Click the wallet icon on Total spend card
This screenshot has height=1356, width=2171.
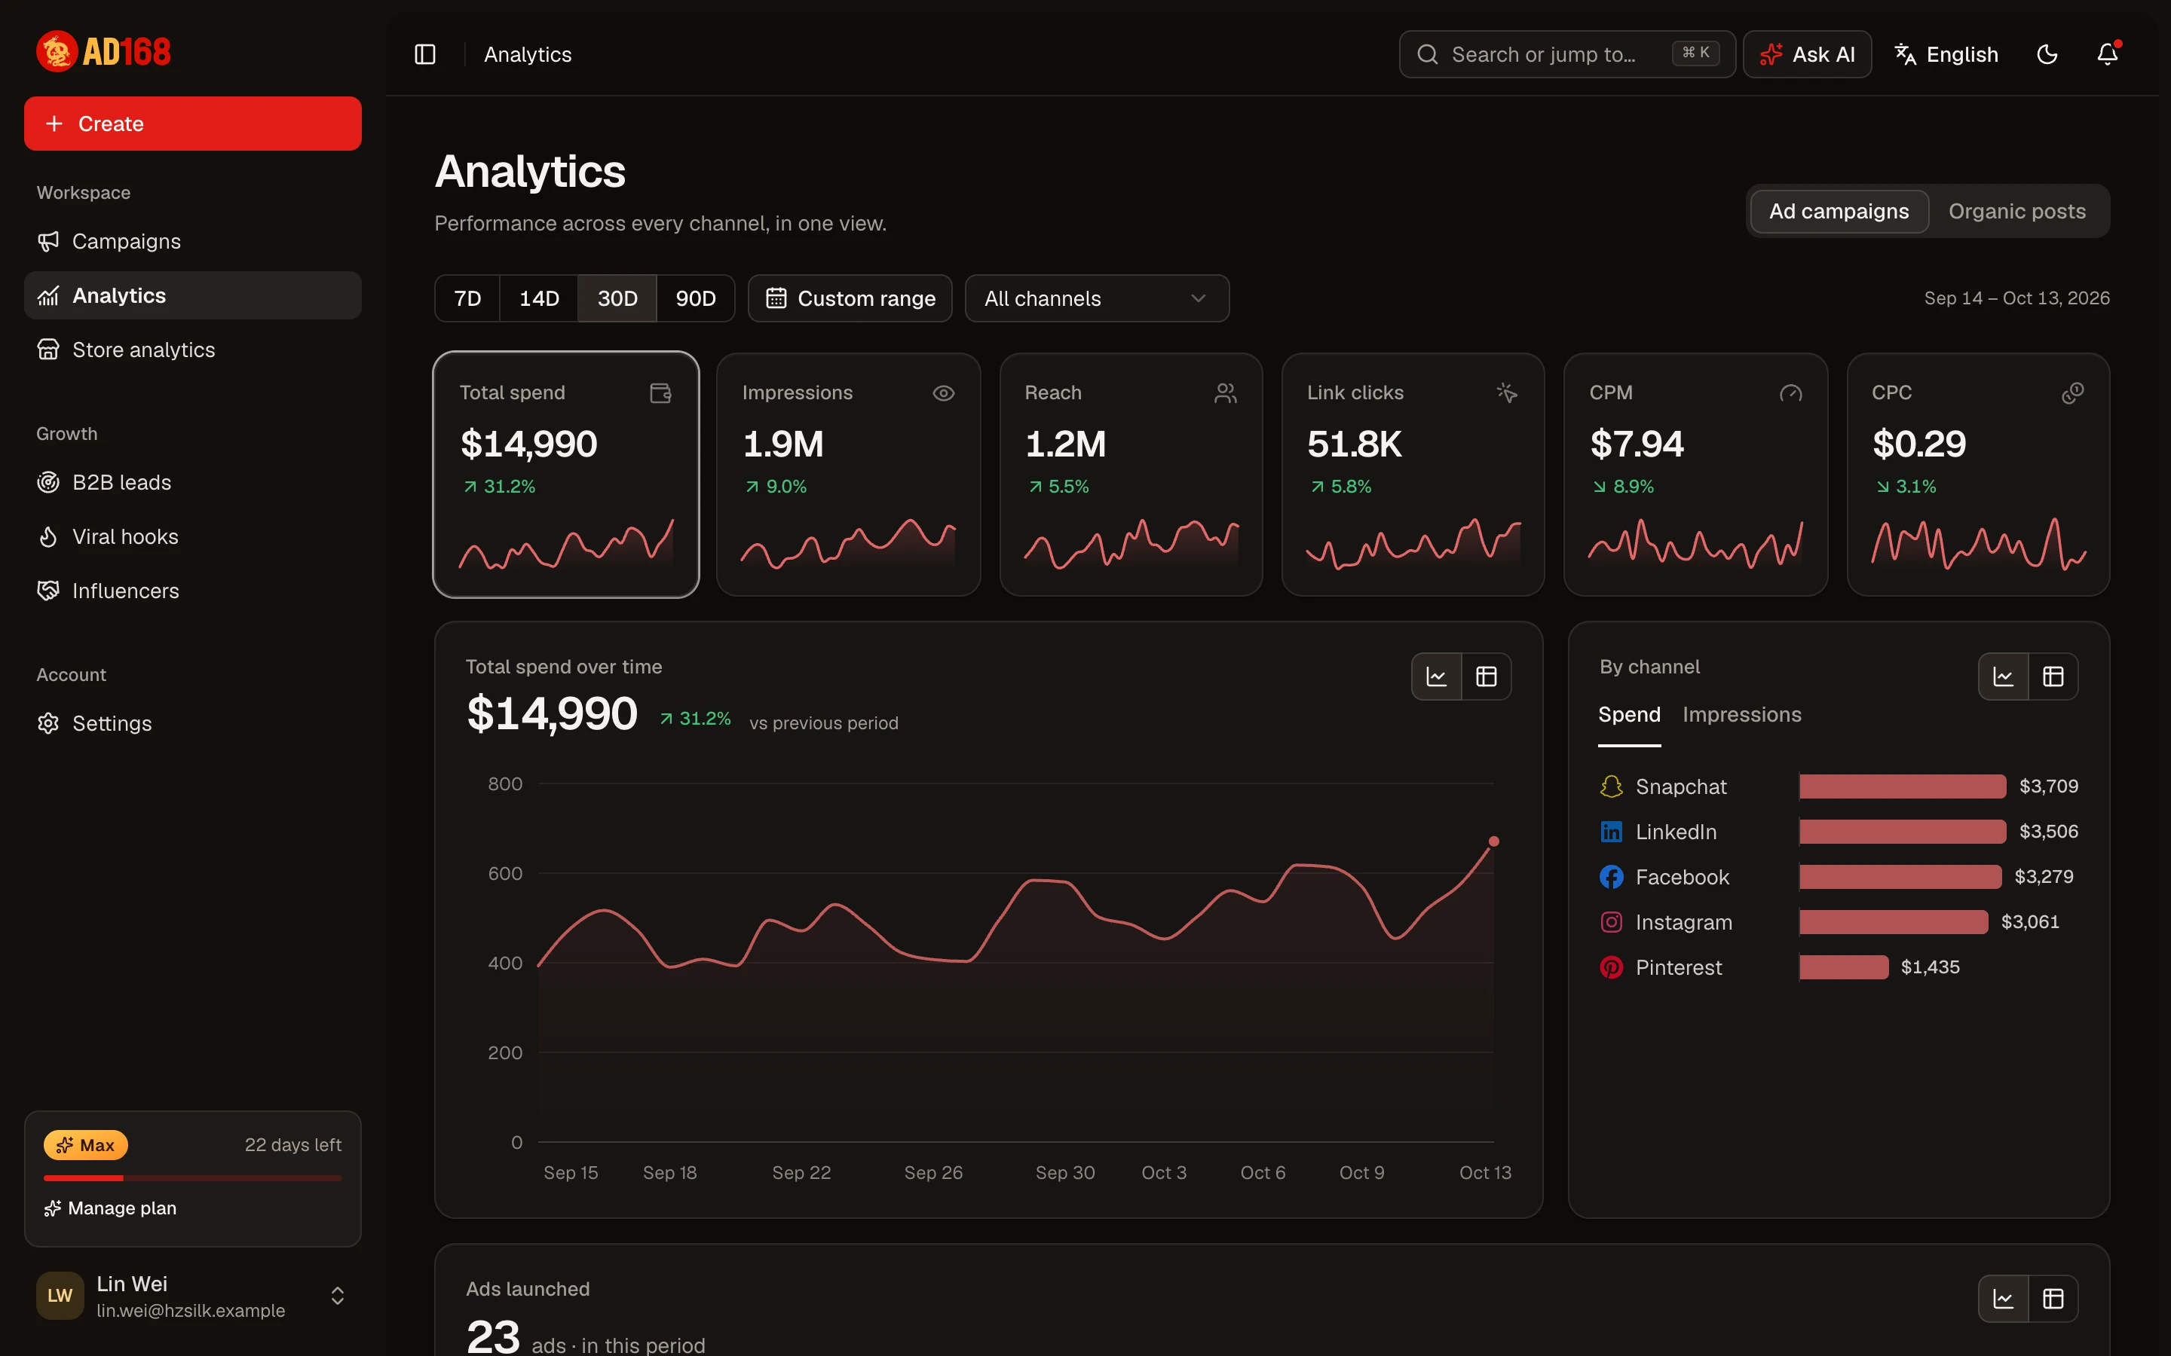coord(660,392)
